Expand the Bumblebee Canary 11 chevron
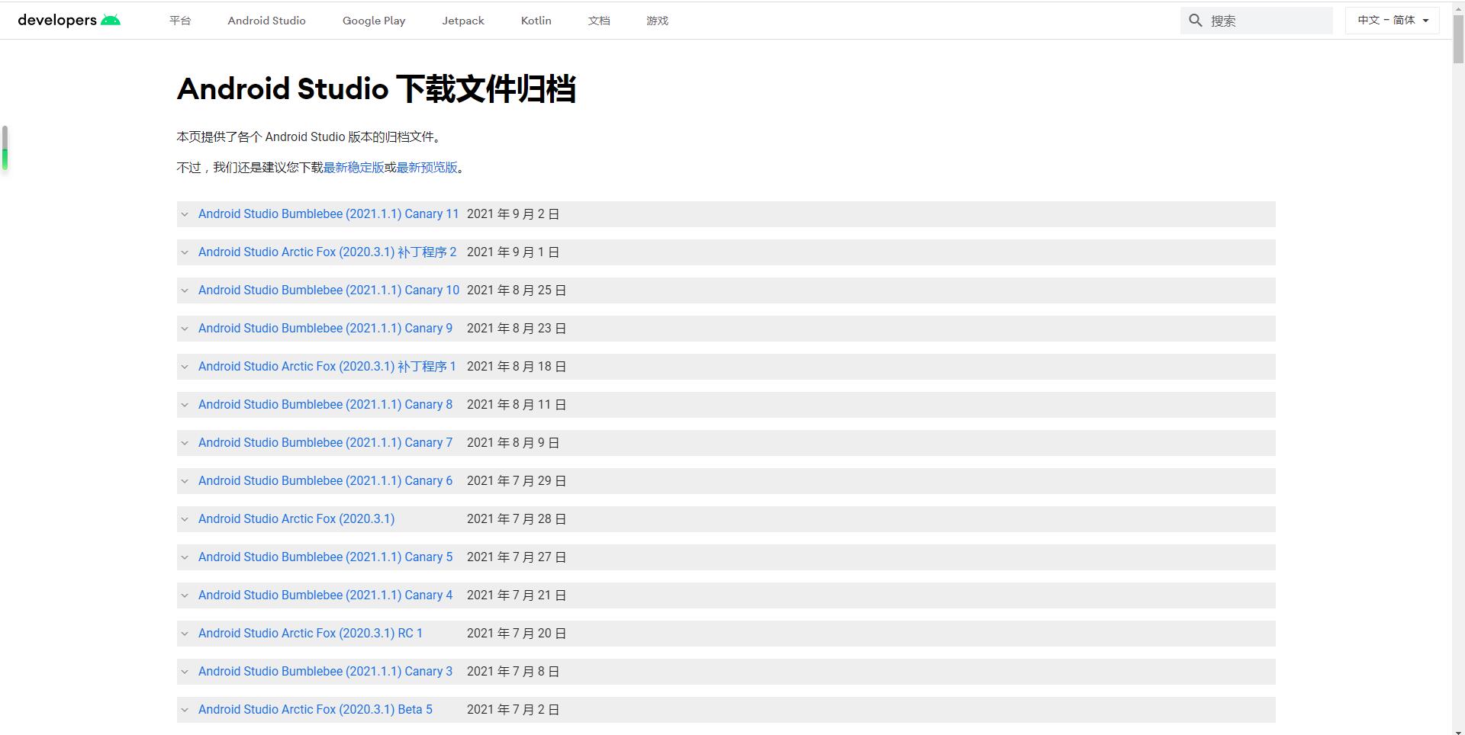 coord(185,214)
